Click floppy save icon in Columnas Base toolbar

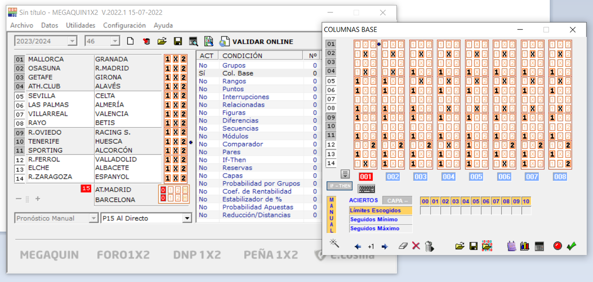473,246
